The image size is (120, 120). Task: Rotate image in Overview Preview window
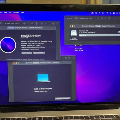(49, 23)
